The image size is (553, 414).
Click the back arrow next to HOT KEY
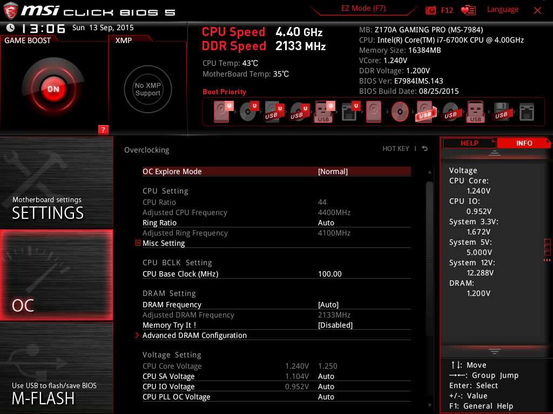[x=425, y=149]
